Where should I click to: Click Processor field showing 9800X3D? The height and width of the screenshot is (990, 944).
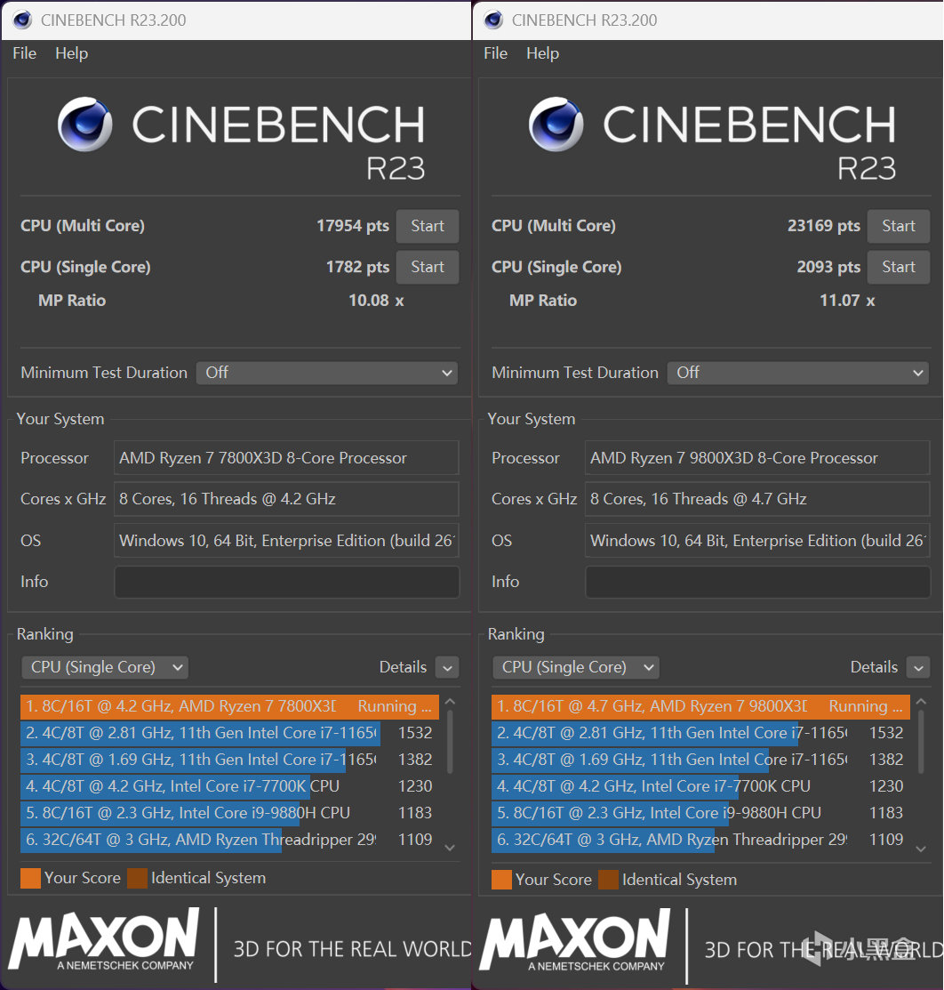click(757, 458)
